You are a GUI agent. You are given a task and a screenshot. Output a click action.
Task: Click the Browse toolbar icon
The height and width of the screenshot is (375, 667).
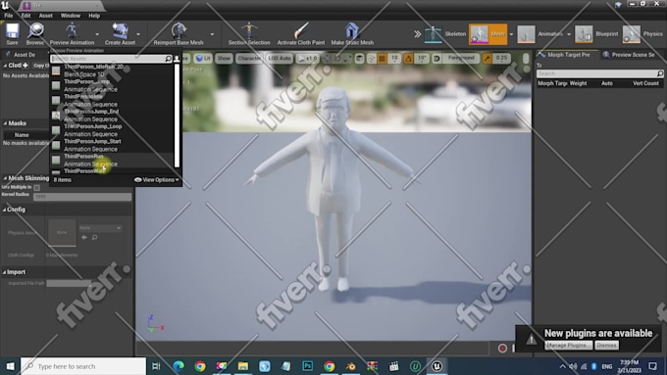tap(35, 34)
